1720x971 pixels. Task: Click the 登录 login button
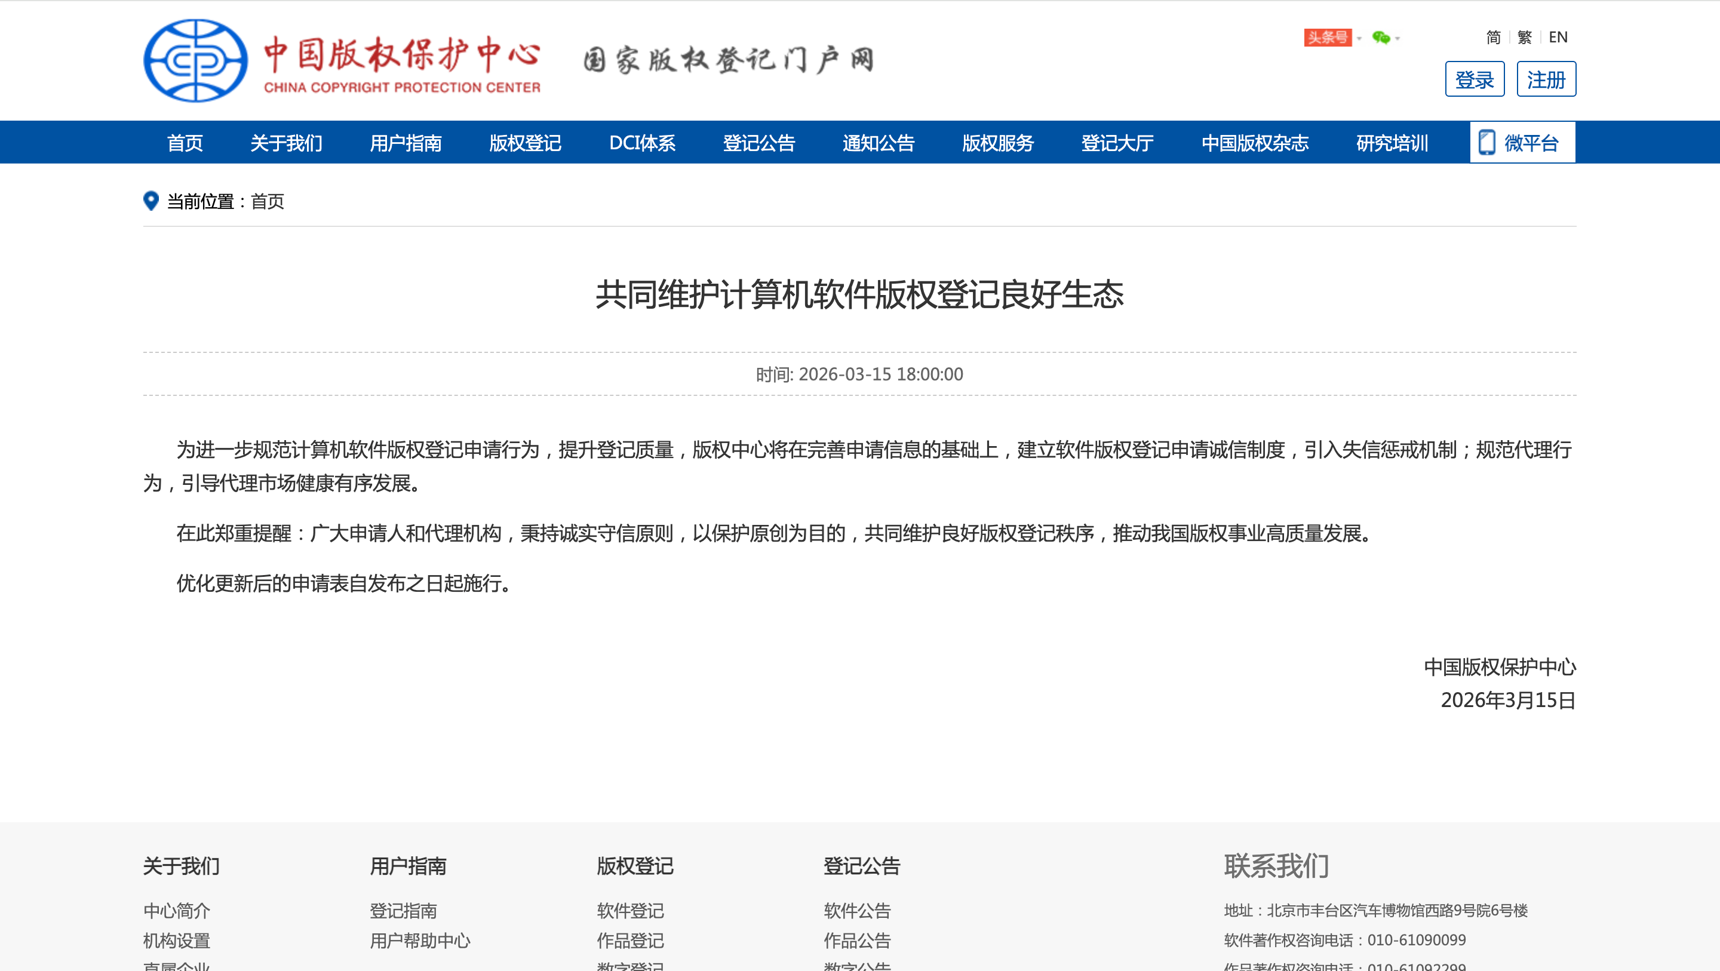(x=1475, y=79)
